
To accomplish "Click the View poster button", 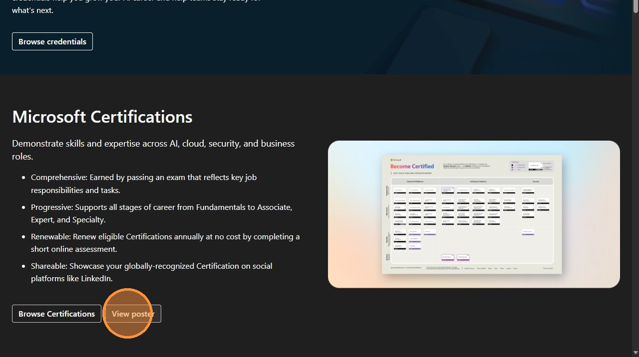I will coord(133,314).
